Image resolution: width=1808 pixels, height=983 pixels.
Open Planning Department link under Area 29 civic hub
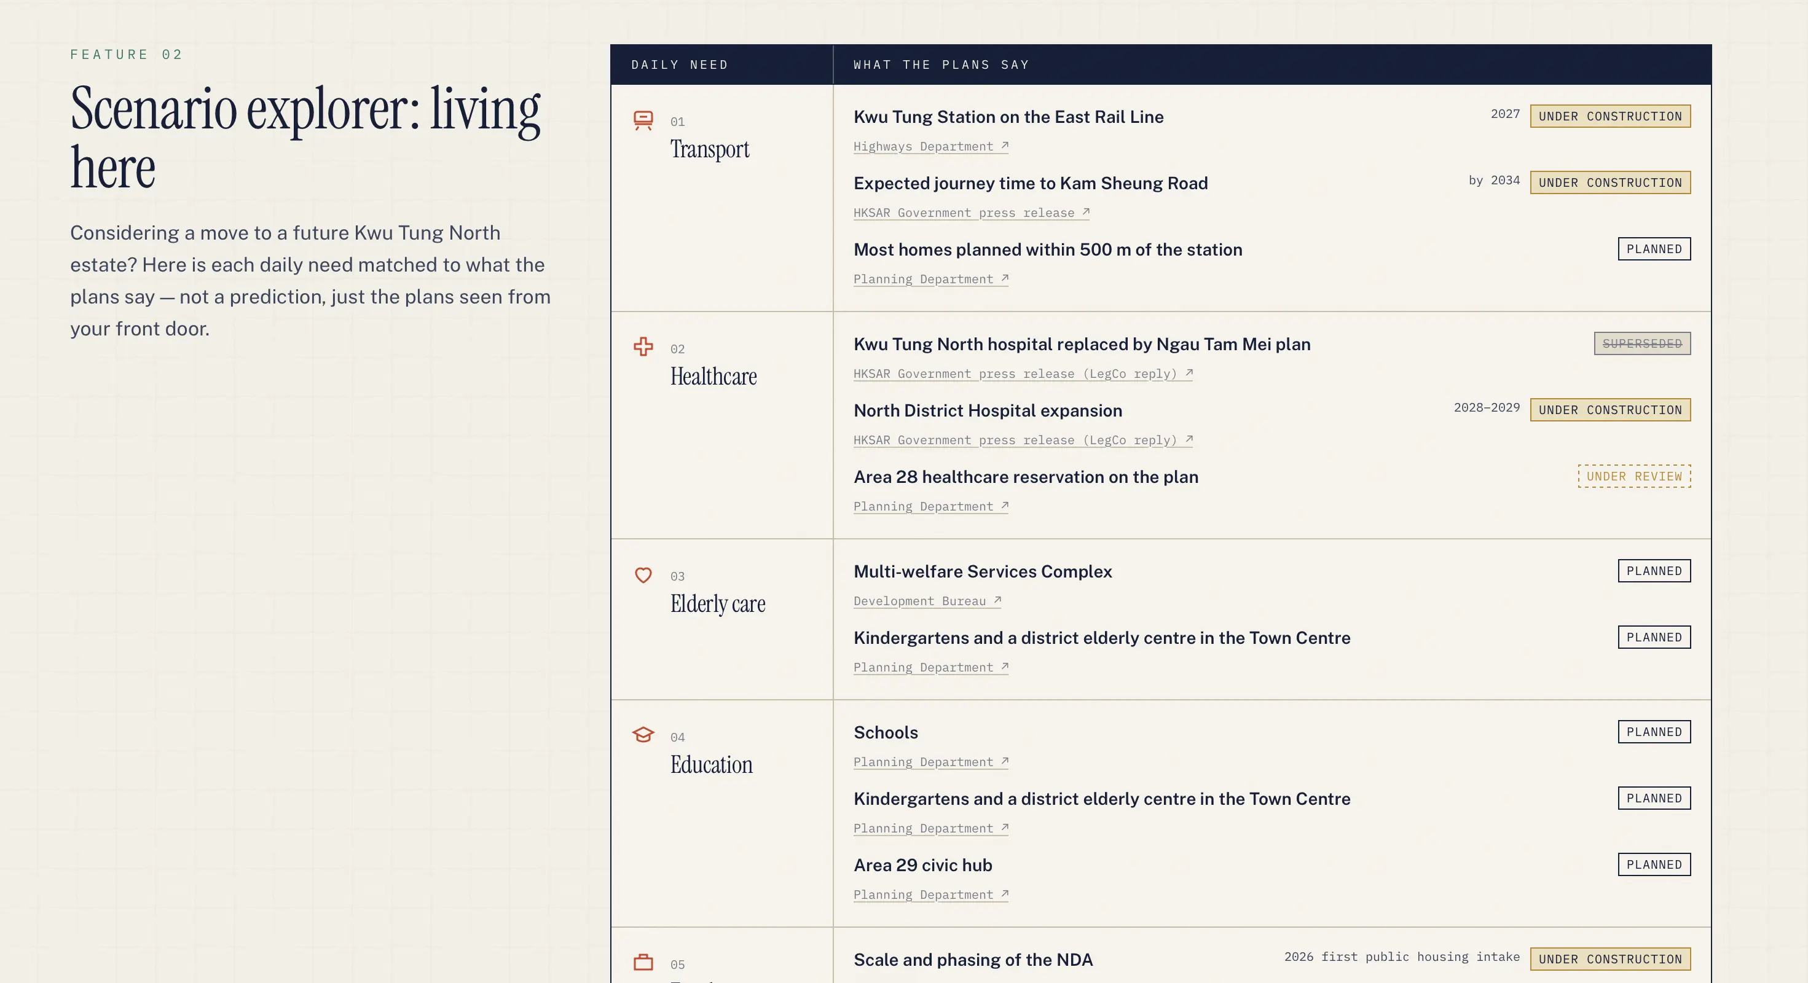(930, 895)
